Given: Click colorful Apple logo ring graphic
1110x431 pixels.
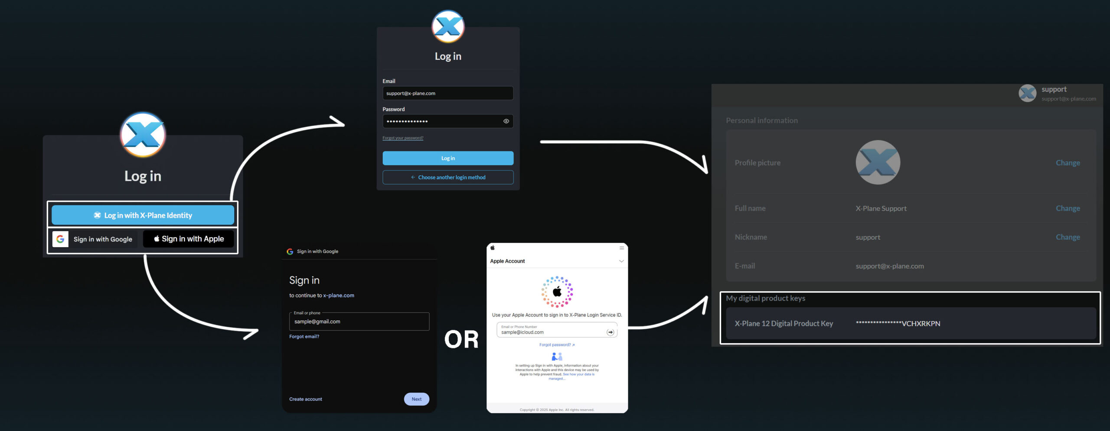Looking at the screenshot, I should (557, 292).
